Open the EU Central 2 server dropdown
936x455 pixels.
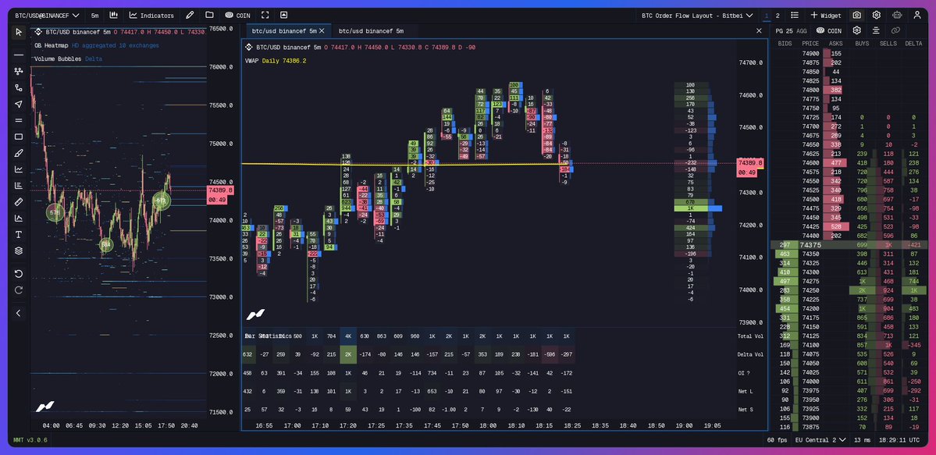(820, 439)
